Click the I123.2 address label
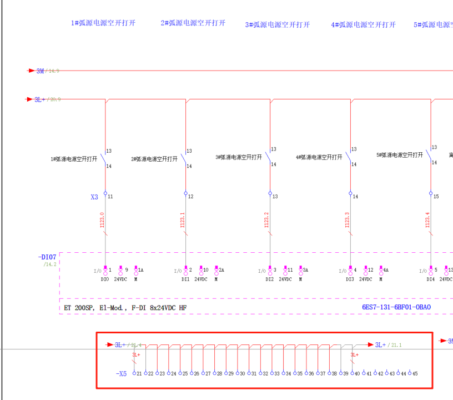The height and width of the screenshot is (400, 453). [x=266, y=221]
